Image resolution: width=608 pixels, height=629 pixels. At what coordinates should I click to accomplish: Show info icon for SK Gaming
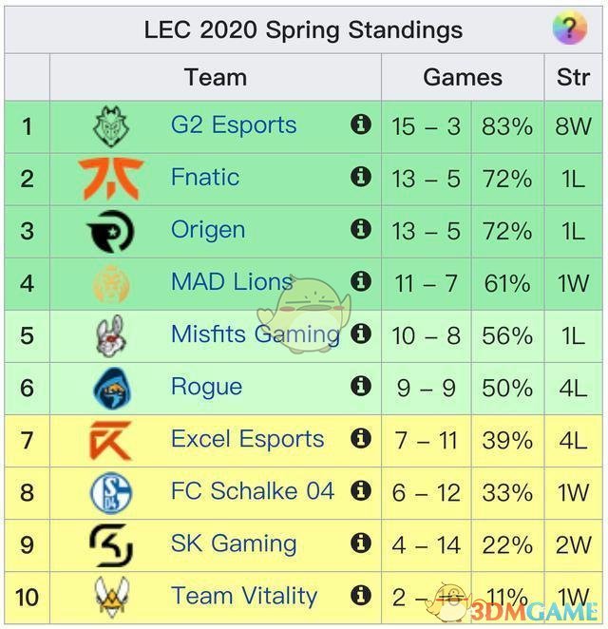click(x=361, y=543)
